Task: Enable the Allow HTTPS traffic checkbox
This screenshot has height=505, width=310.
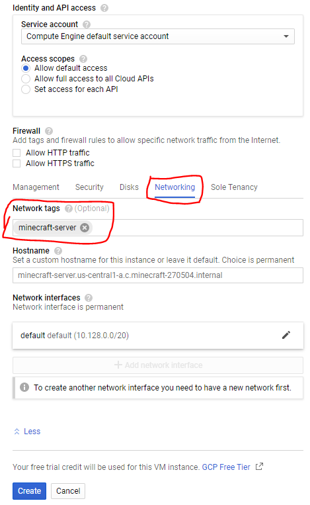Action: pyautogui.click(x=17, y=163)
